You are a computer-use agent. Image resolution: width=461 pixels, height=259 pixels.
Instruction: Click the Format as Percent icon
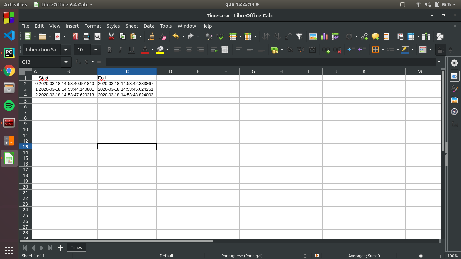pos(290,50)
